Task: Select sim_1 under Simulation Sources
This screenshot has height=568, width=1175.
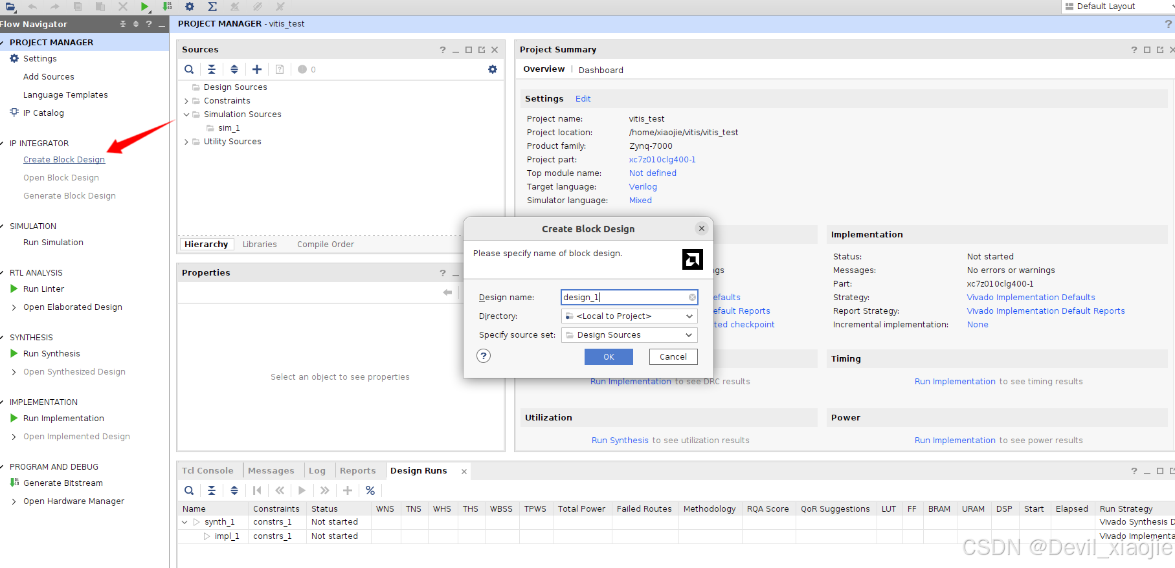Action: (229, 128)
